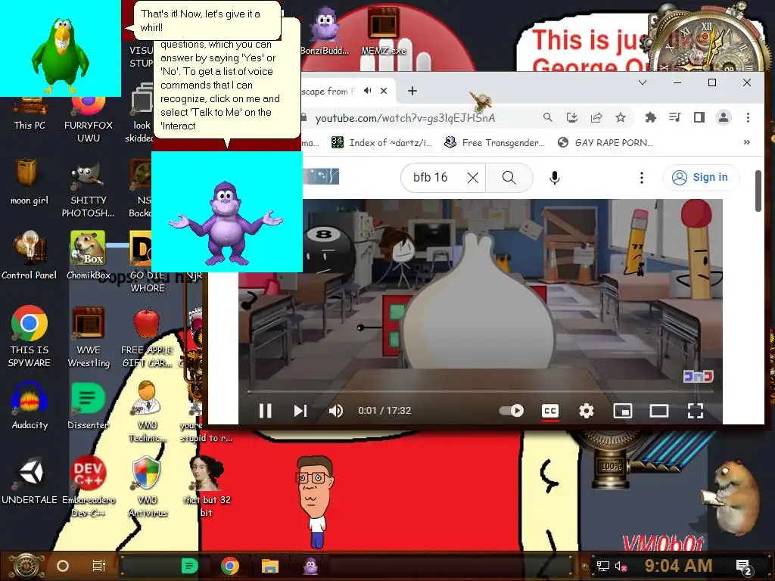Screen dimensions: 775x581
Task: Click the video progress bar
Action: coord(481,391)
